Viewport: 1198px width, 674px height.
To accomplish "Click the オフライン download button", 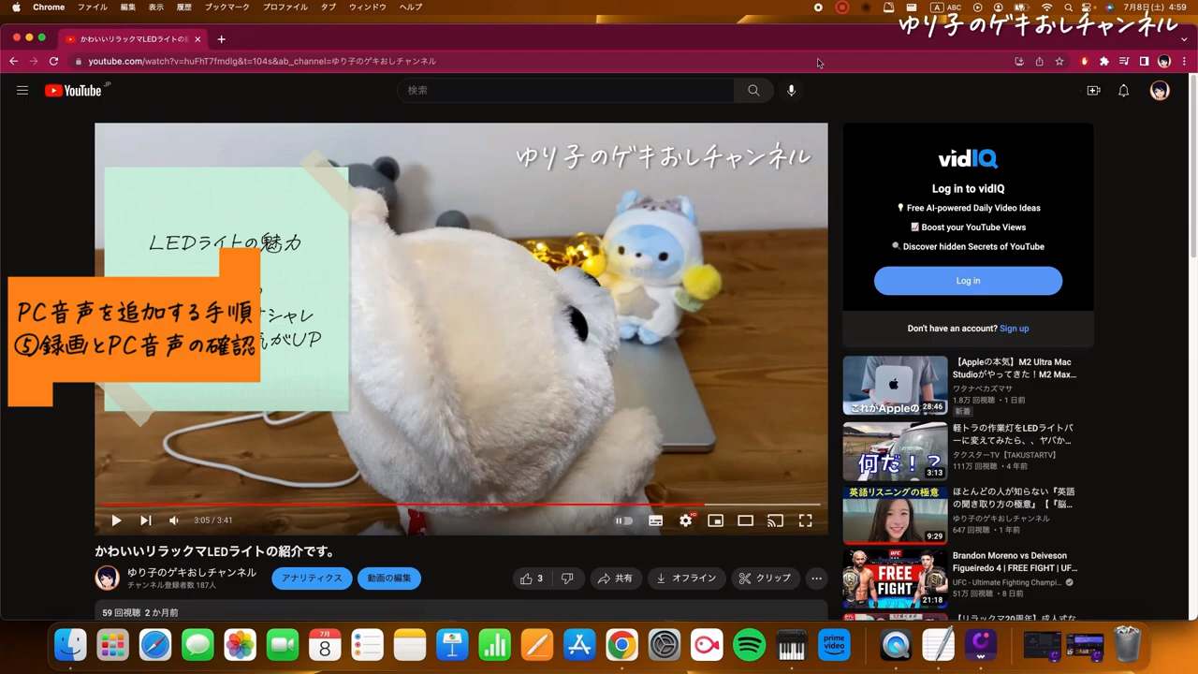I will (686, 579).
